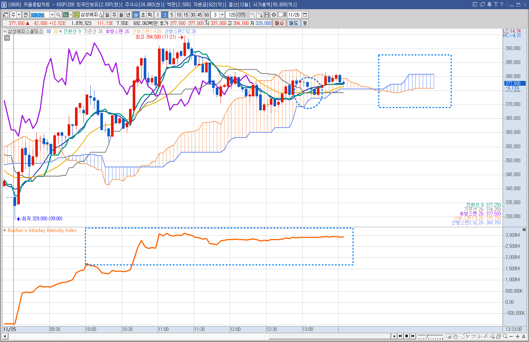
Task: Toggle the 분 (minute) period button
Action: pyautogui.click(x=136, y=15)
